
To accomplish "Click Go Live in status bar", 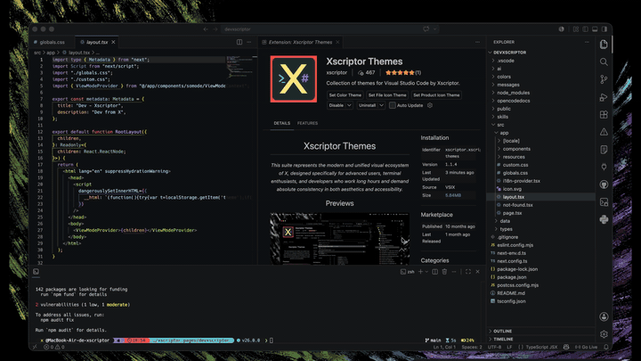I will tap(586, 347).
